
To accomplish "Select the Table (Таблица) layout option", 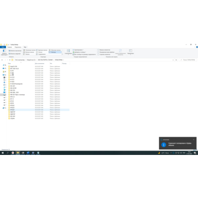I will coord(55,52).
